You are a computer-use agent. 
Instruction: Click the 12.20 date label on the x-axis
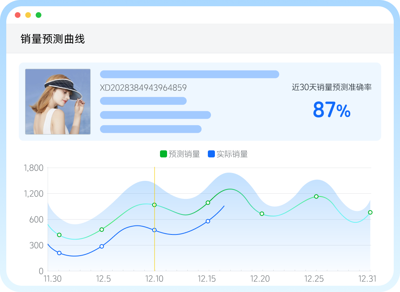click(260, 279)
